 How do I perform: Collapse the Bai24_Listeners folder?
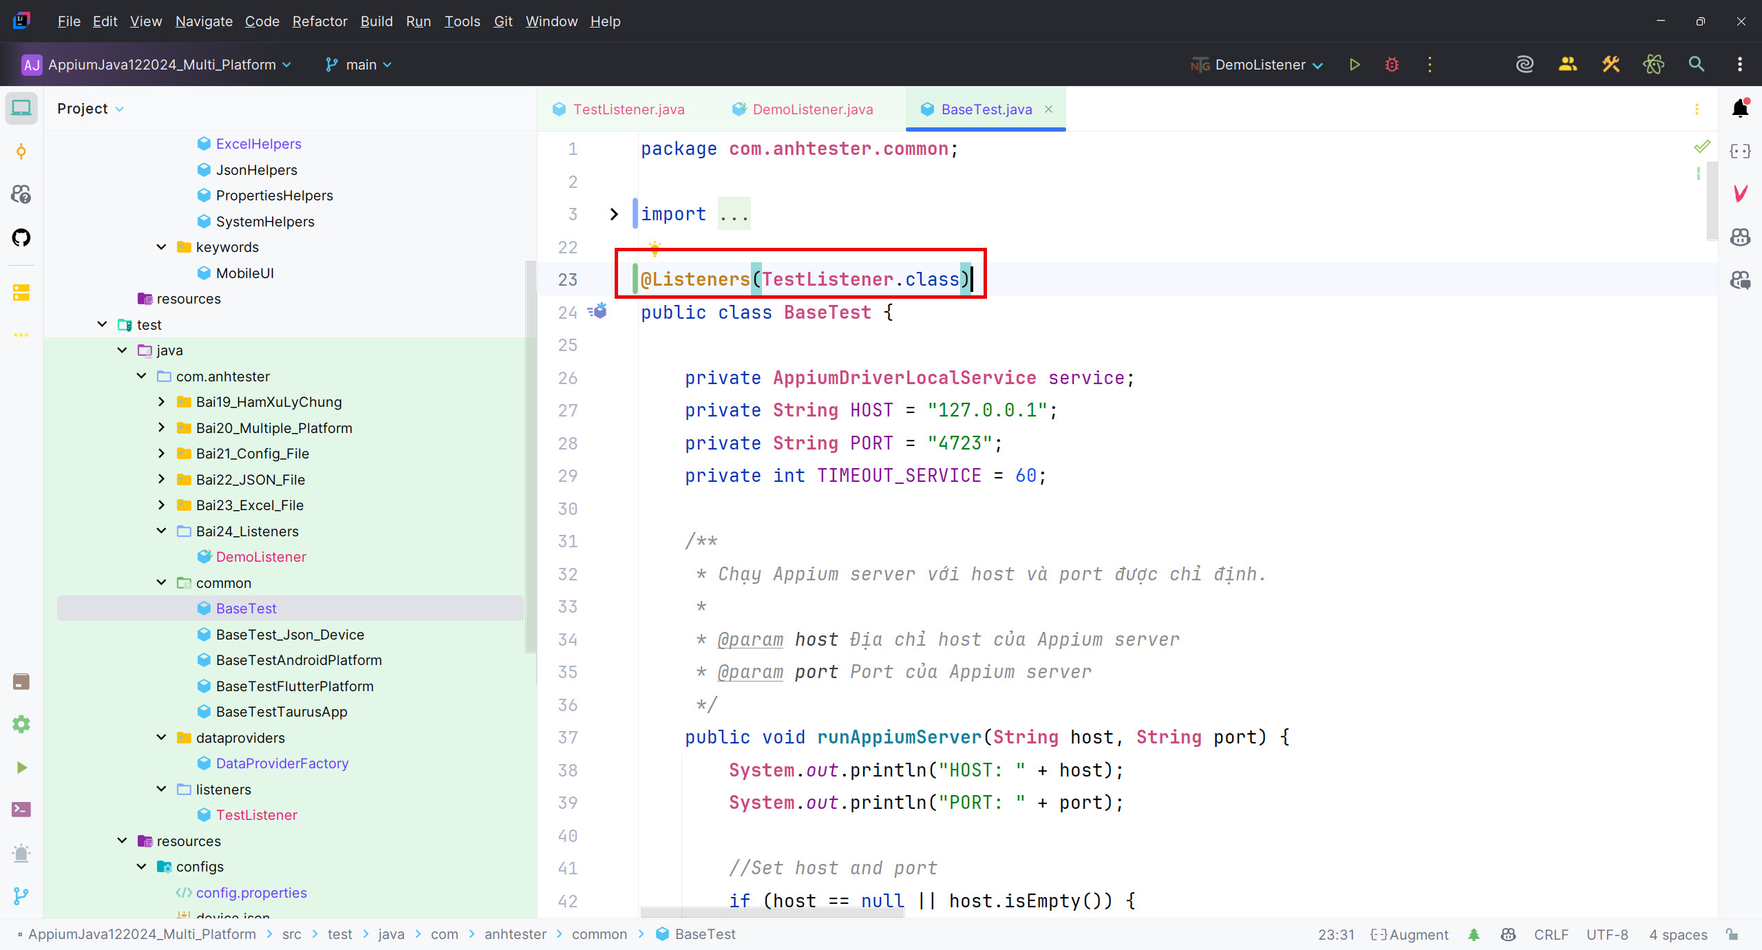[162, 531]
